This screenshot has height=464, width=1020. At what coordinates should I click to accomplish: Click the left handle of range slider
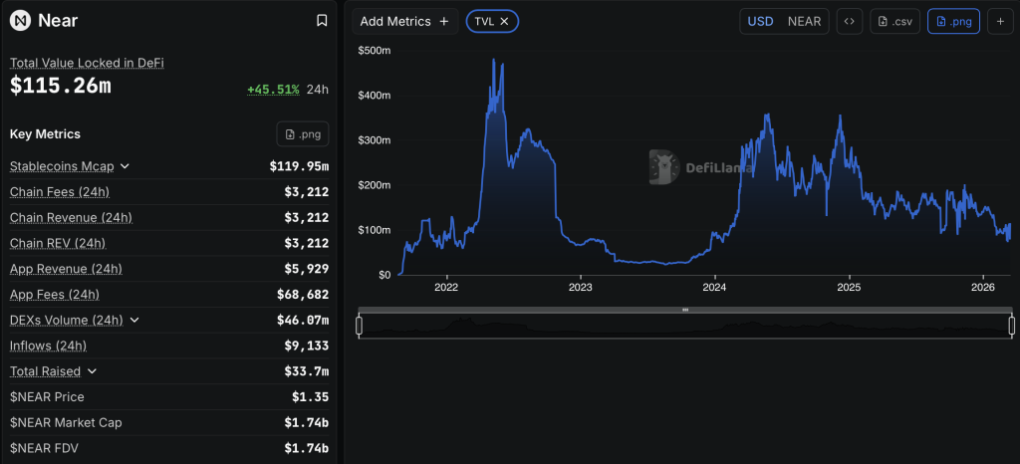(x=360, y=326)
